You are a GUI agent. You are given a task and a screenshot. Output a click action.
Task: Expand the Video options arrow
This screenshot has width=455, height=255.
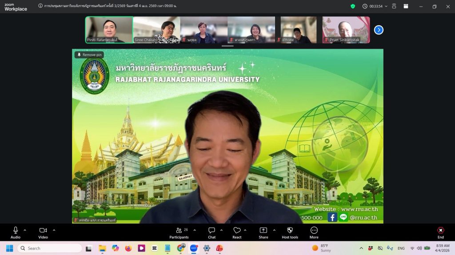(x=54, y=230)
